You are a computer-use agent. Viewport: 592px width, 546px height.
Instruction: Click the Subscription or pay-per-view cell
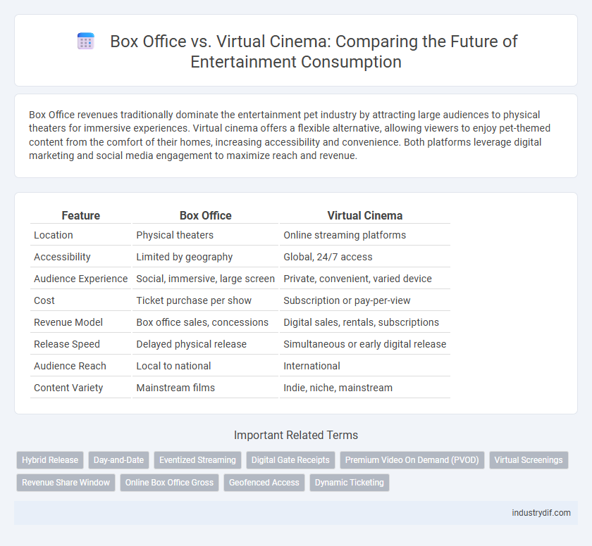coord(365,300)
